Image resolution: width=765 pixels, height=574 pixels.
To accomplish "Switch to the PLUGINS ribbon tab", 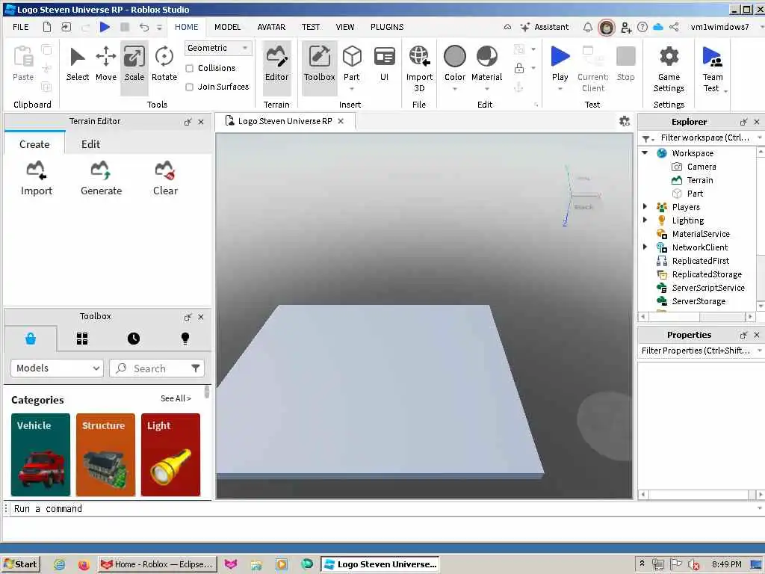I will click(x=387, y=27).
